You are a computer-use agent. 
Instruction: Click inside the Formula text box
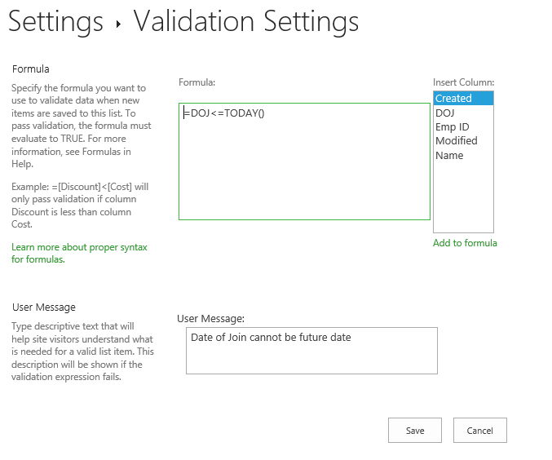304,161
